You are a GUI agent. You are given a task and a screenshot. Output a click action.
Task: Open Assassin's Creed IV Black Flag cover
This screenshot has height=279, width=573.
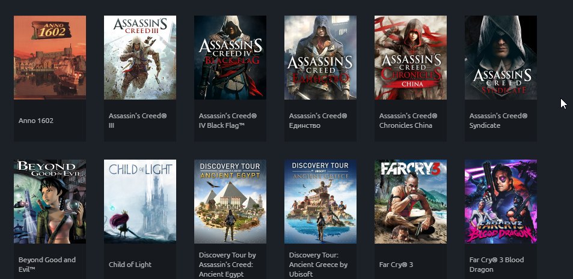coord(230,57)
